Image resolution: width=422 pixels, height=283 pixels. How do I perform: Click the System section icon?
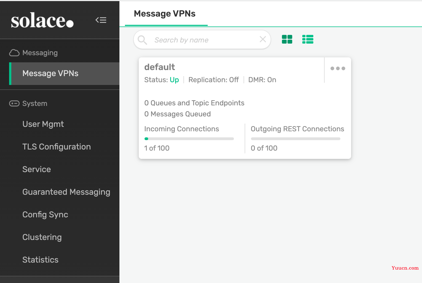[14, 103]
